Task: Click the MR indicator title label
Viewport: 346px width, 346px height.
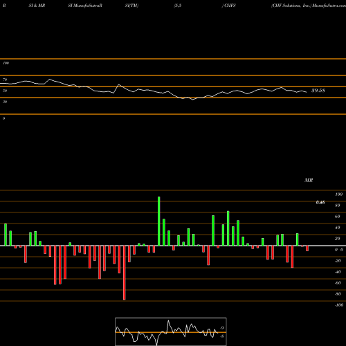Action: pyautogui.click(x=309, y=180)
